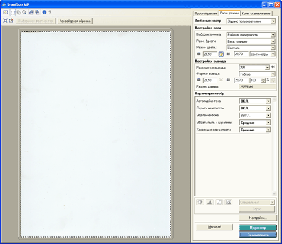This screenshot has width=282, height=244.
Task: Click the input height field showing 29,70
Action: click(241, 54)
